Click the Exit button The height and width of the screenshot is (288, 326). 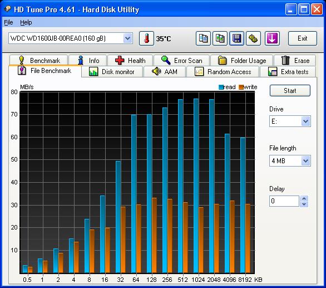[303, 38]
